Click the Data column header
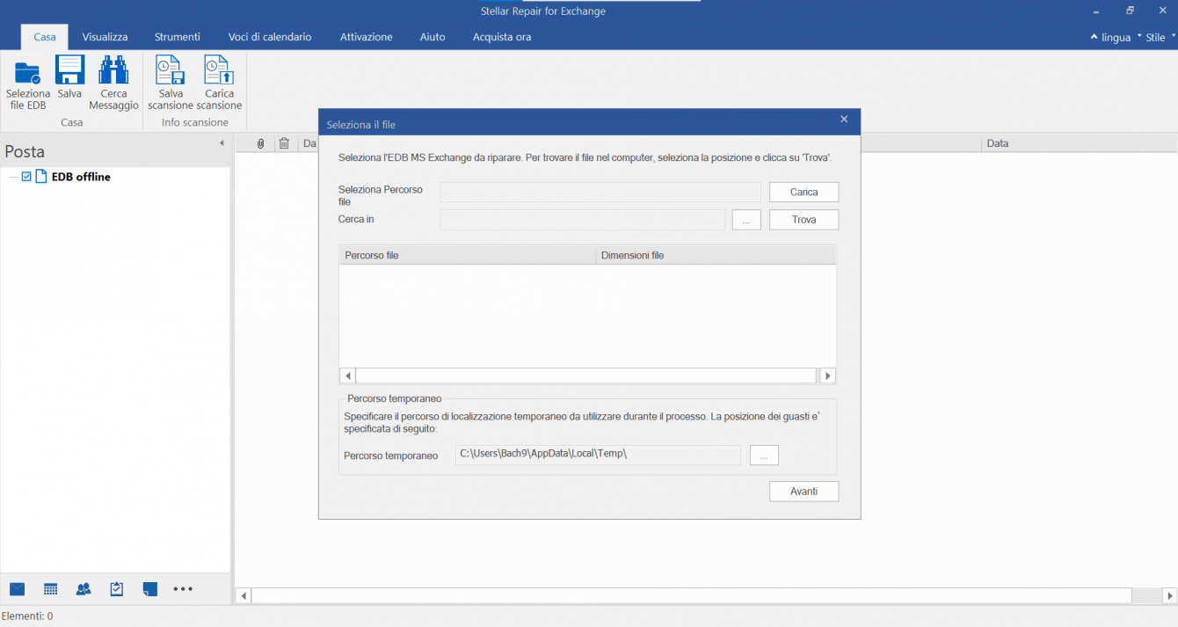Viewport: 1178px width, 627px height. tap(1079, 143)
